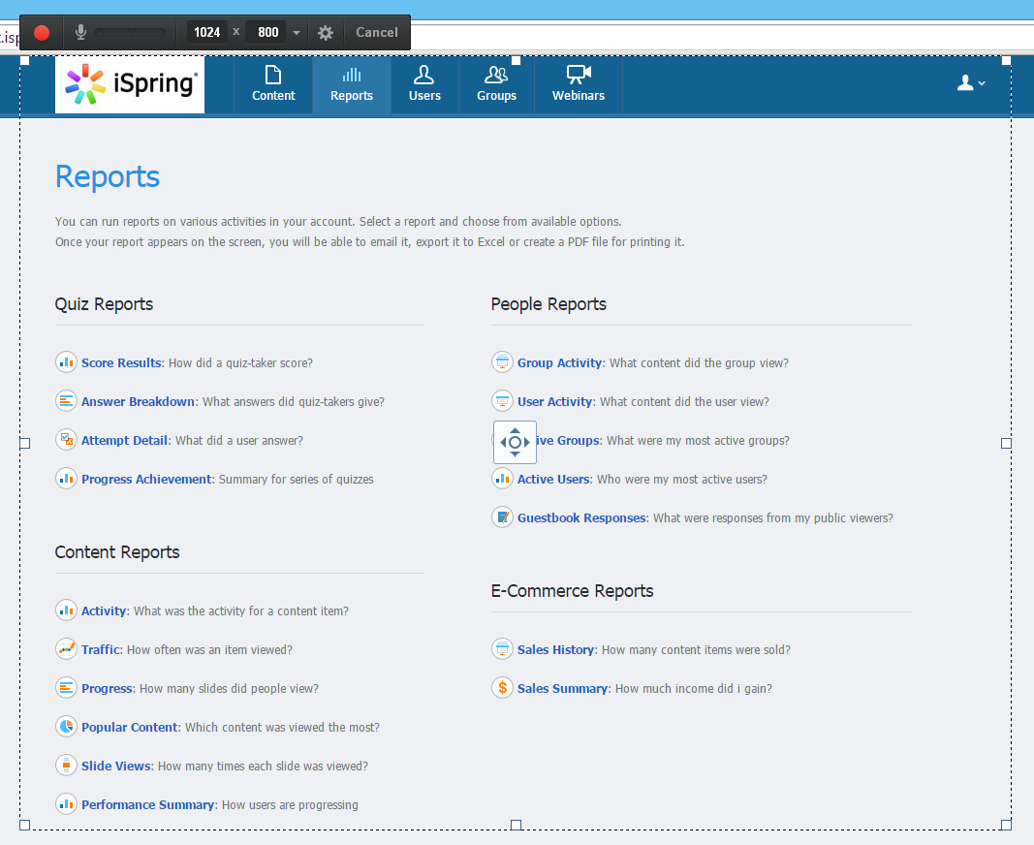Open the Guestbook Responses report

point(581,518)
